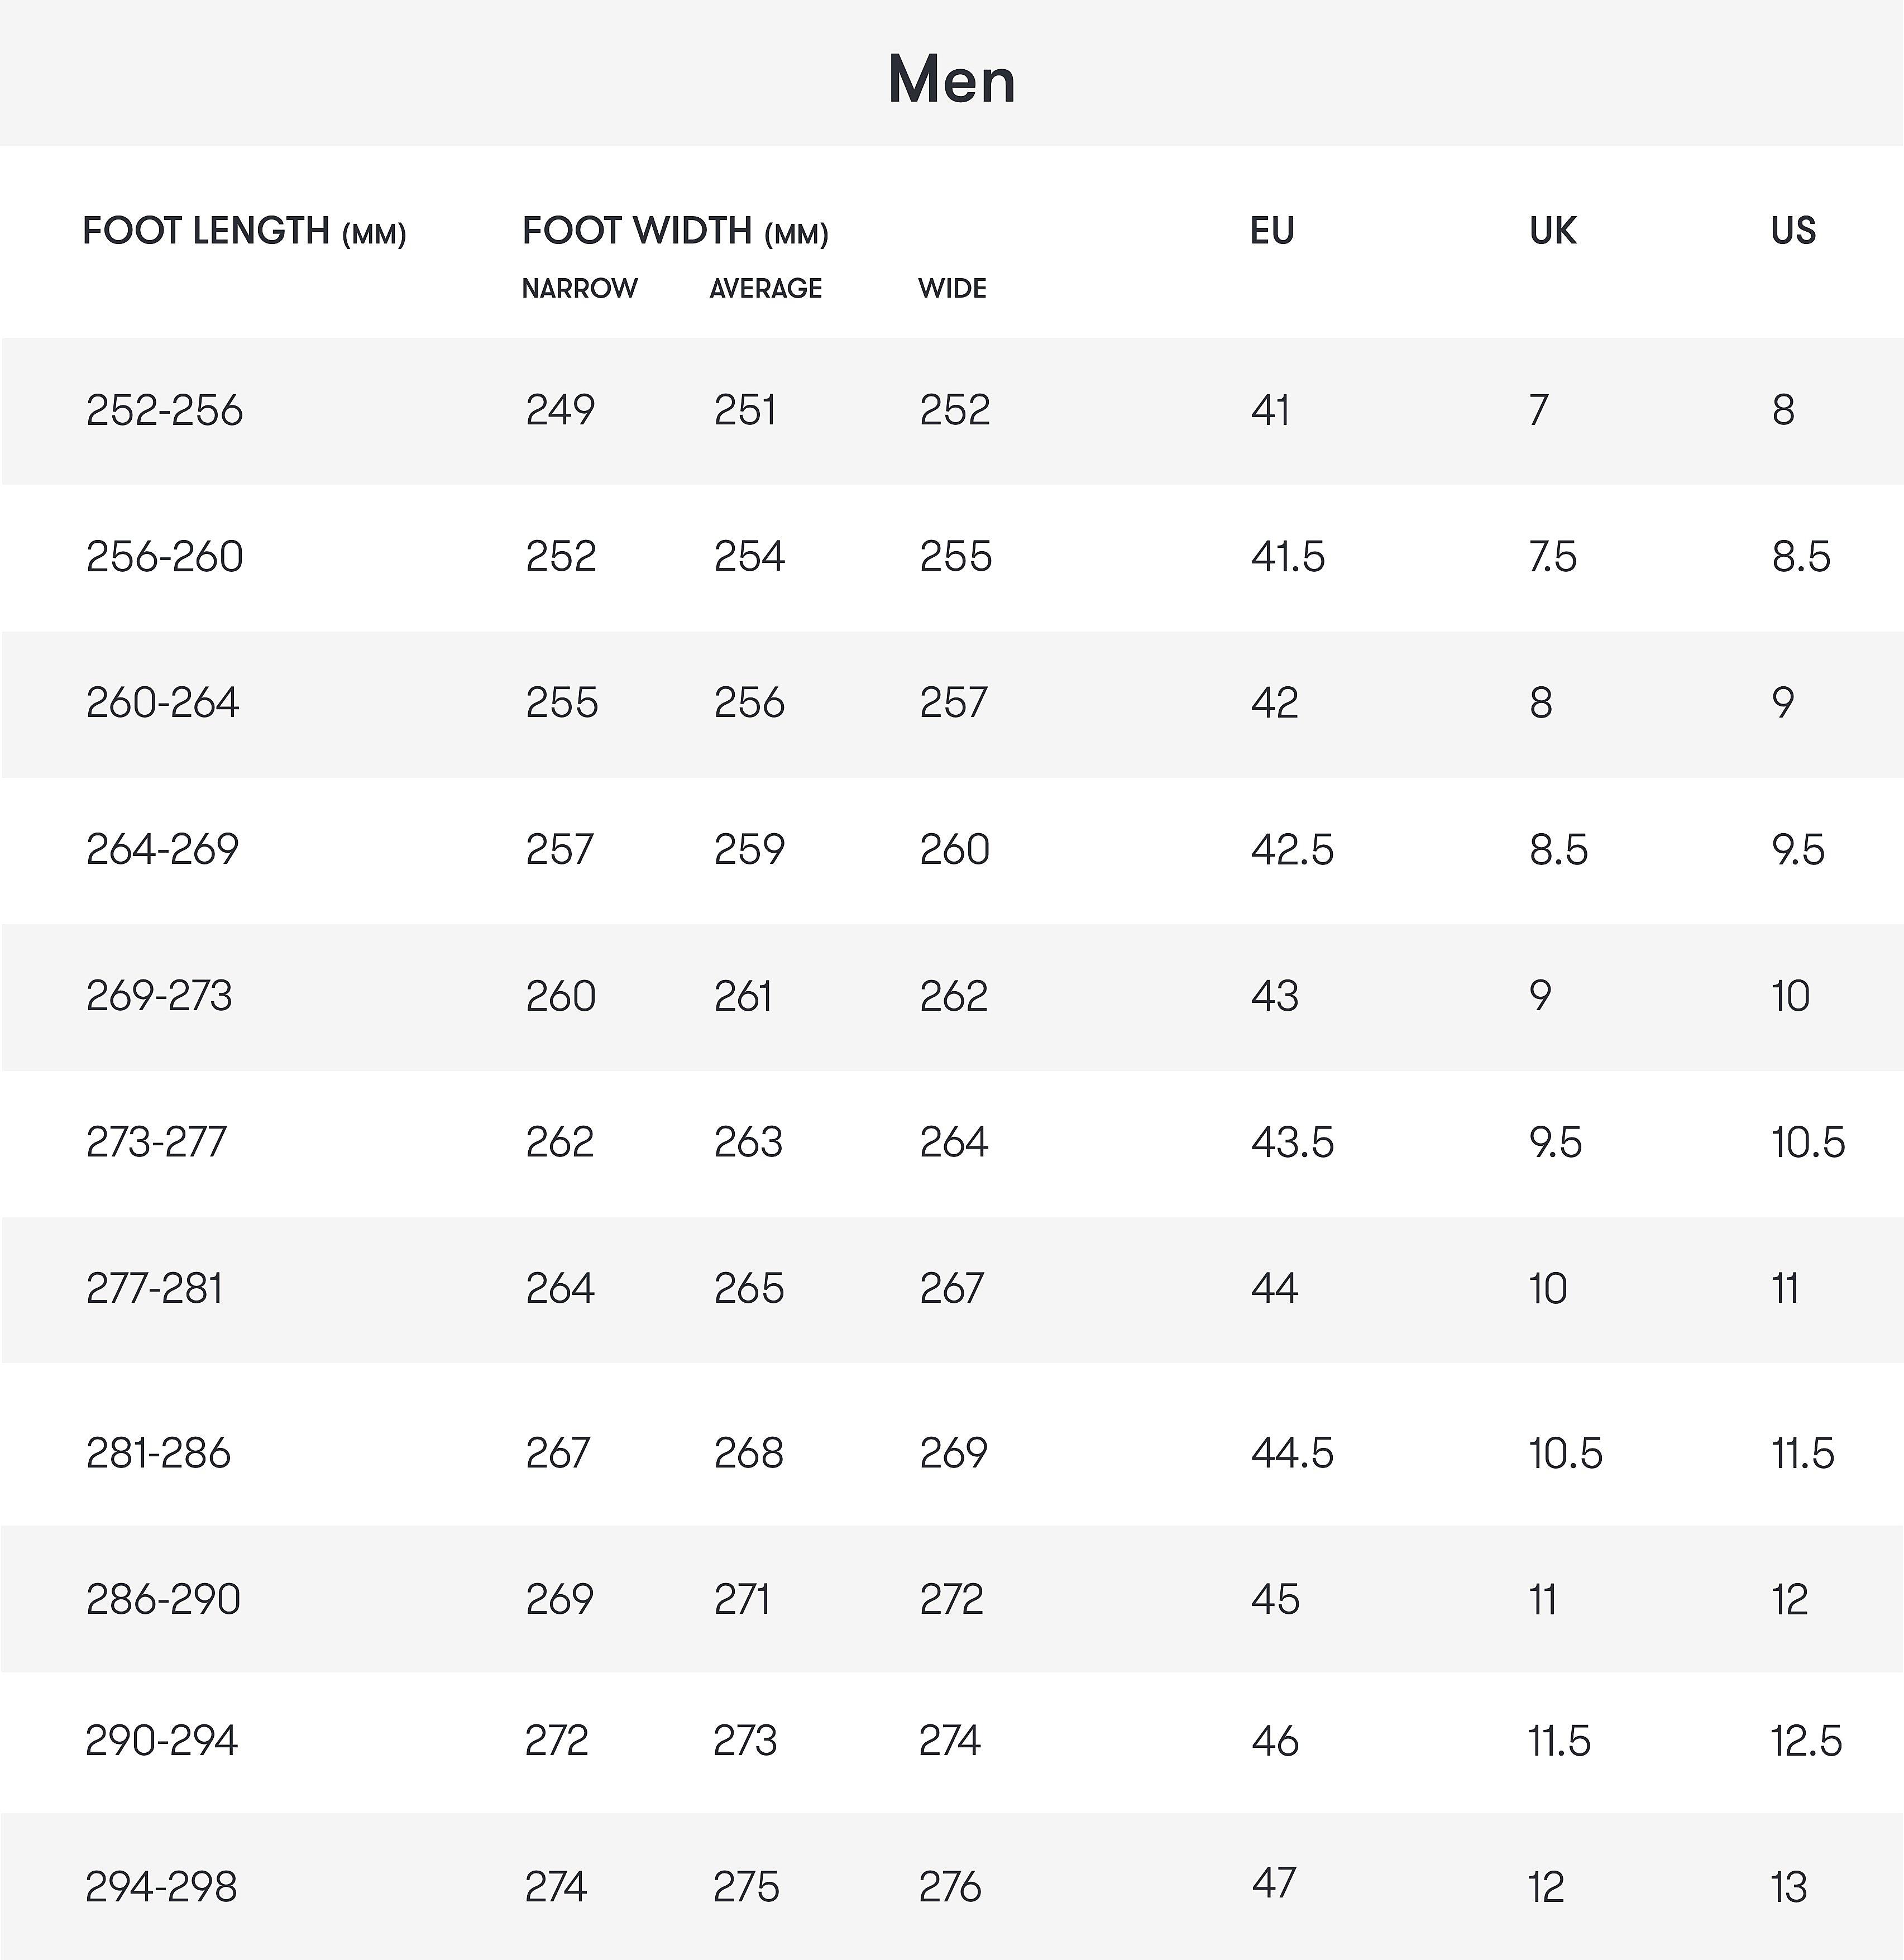
Task: Click the EU size 42.5 value
Action: [x=1292, y=850]
